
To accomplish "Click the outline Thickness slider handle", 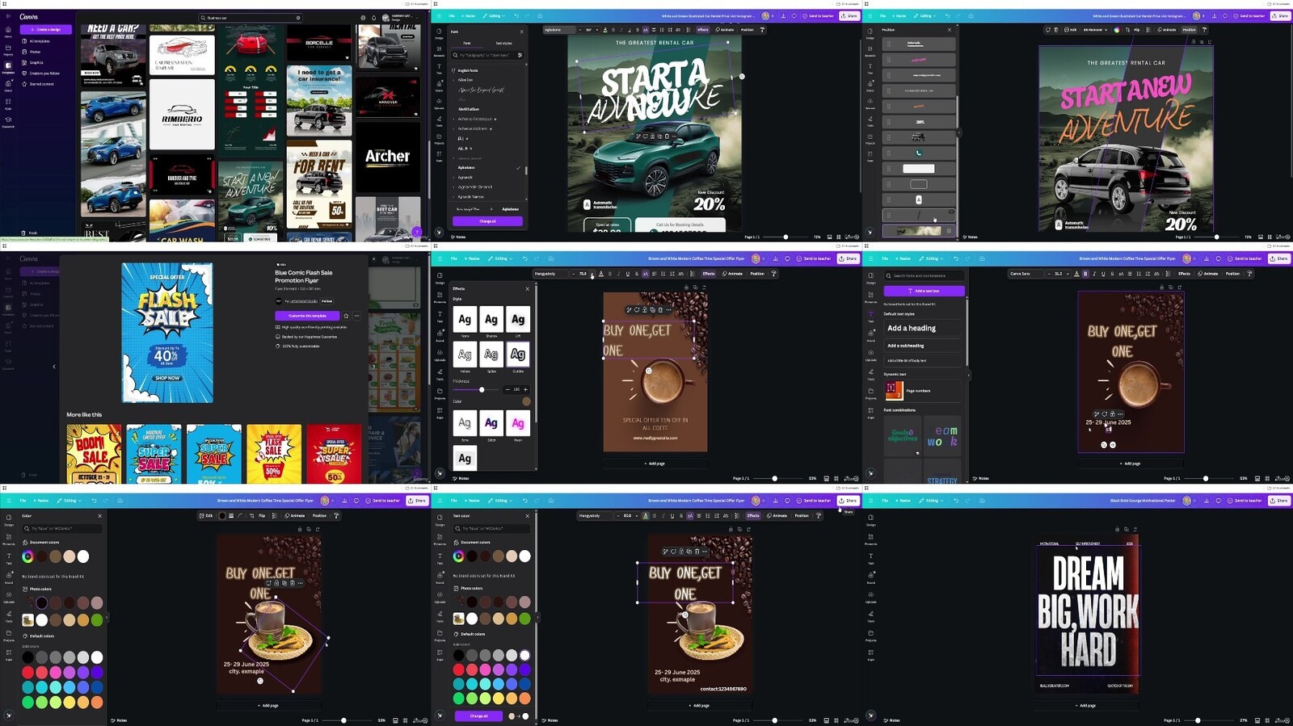I will point(482,389).
